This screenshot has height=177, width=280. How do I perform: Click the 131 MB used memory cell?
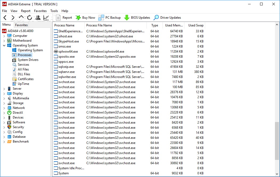pos(177,72)
